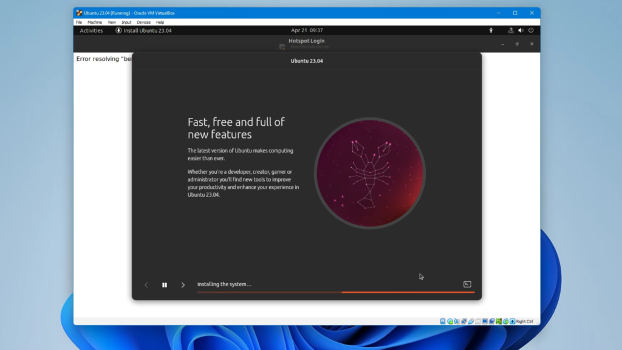Open the VirtualBox Help menu
Screen dimensions: 622x350
(x=160, y=22)
